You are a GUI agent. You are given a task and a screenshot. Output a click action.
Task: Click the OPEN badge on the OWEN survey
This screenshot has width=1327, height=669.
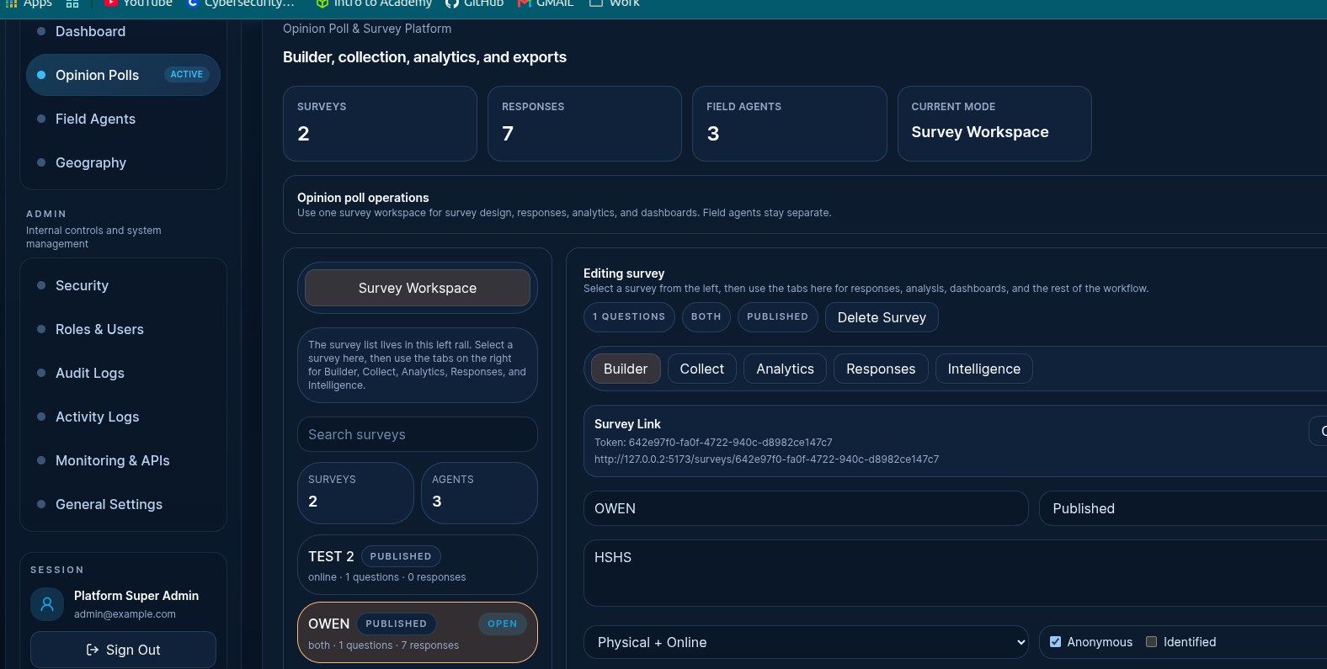pos(503,624)
